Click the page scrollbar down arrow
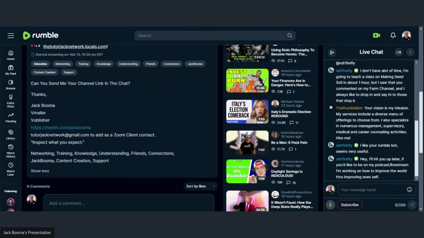The image size is (424, 238). [x=421, y=209]
